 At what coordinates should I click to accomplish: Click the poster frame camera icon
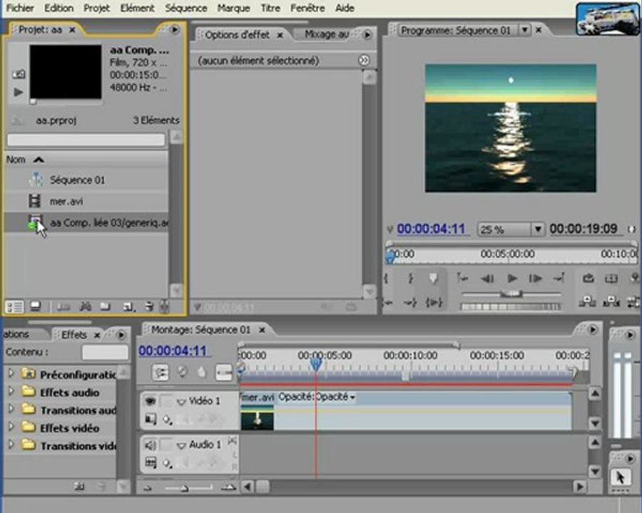(x=19, y=74)
